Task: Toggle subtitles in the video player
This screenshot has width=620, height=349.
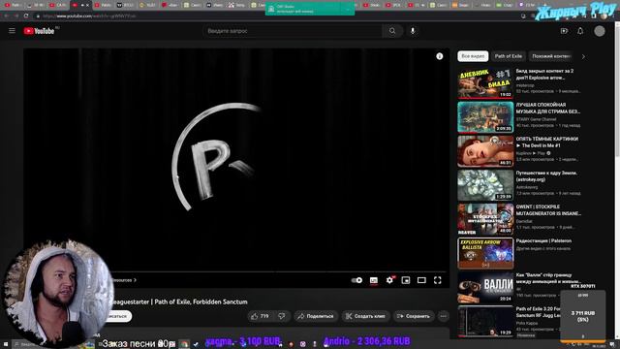Action: coord(374,280)
